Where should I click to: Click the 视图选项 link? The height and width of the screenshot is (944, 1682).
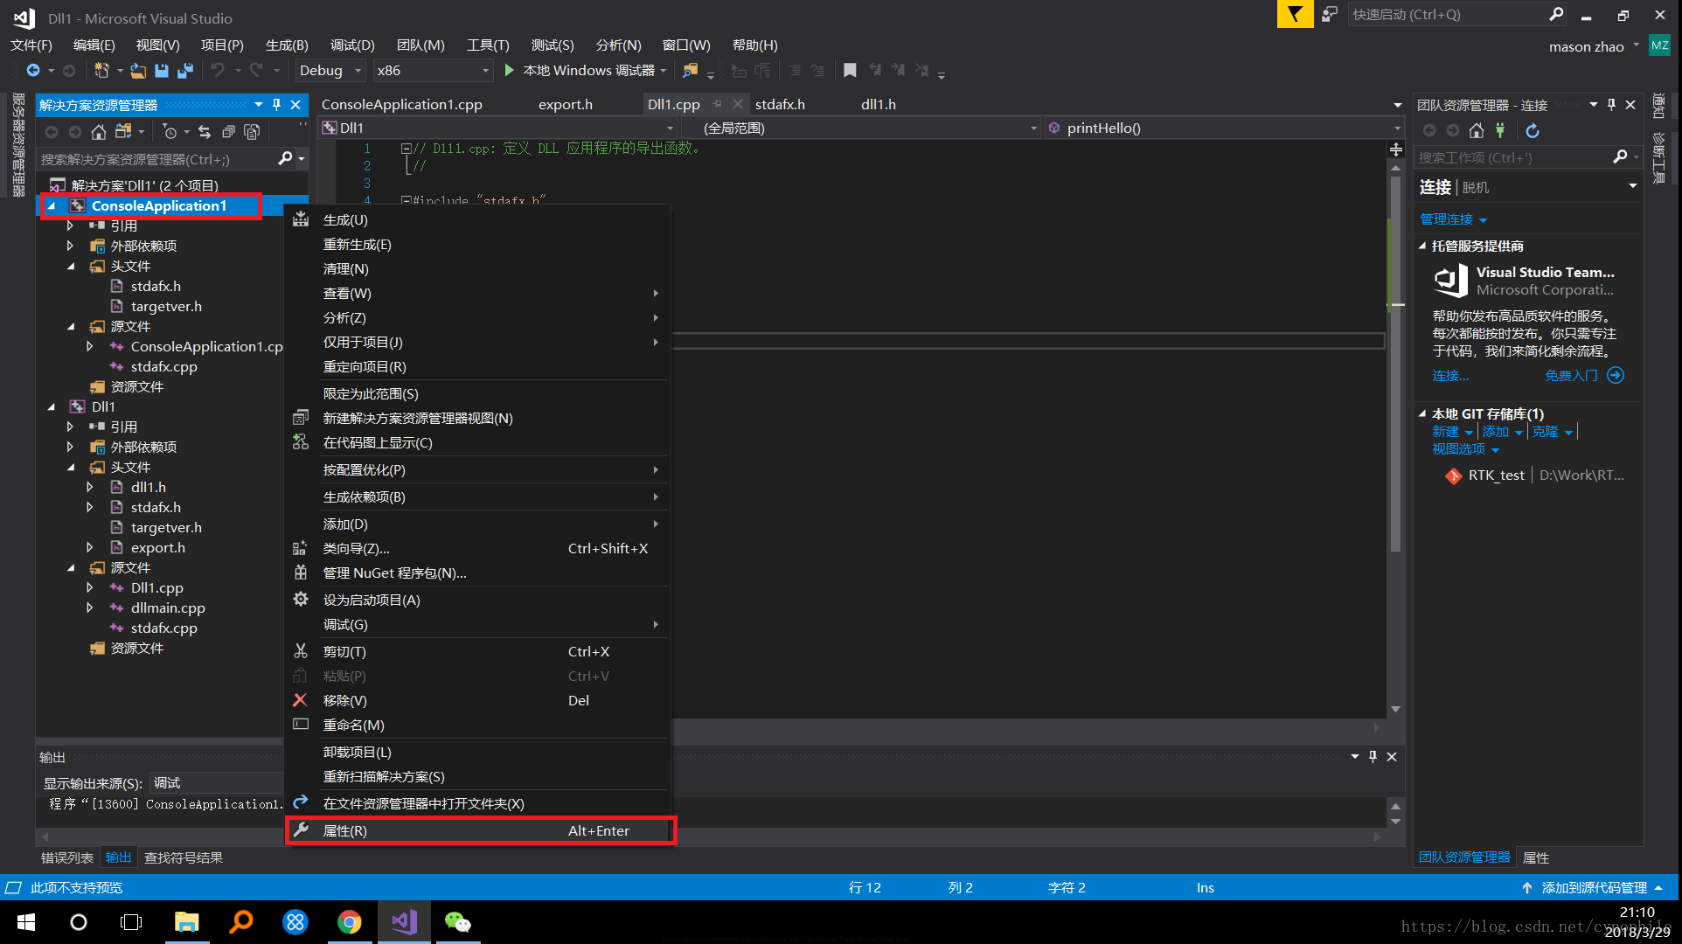tap(1458, 449)
